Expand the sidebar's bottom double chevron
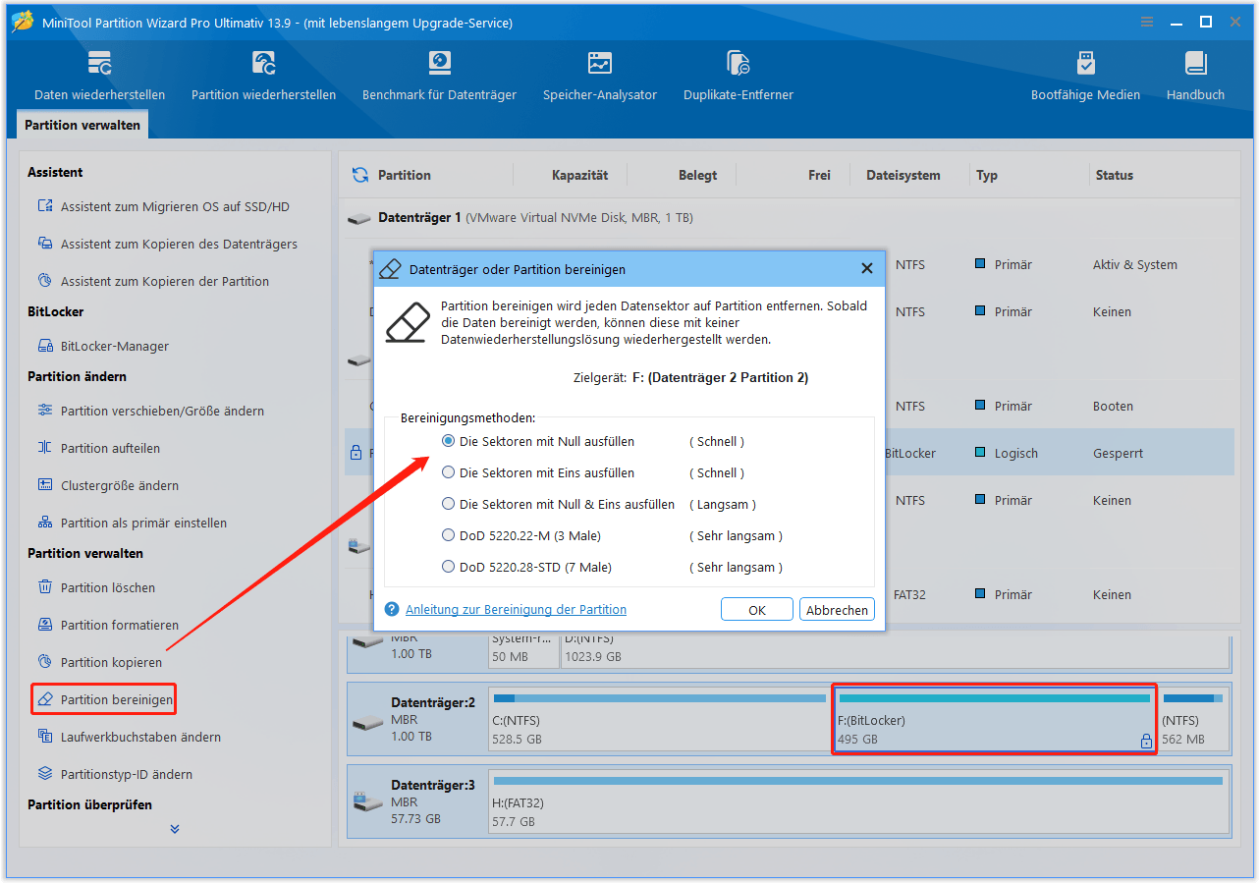 pos(175,829)
